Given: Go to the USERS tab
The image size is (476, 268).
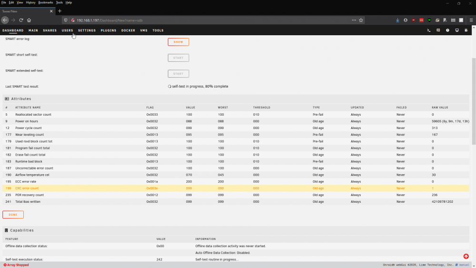Looking at the screenshot, I should pyautogui.click(x=68, y=30).
